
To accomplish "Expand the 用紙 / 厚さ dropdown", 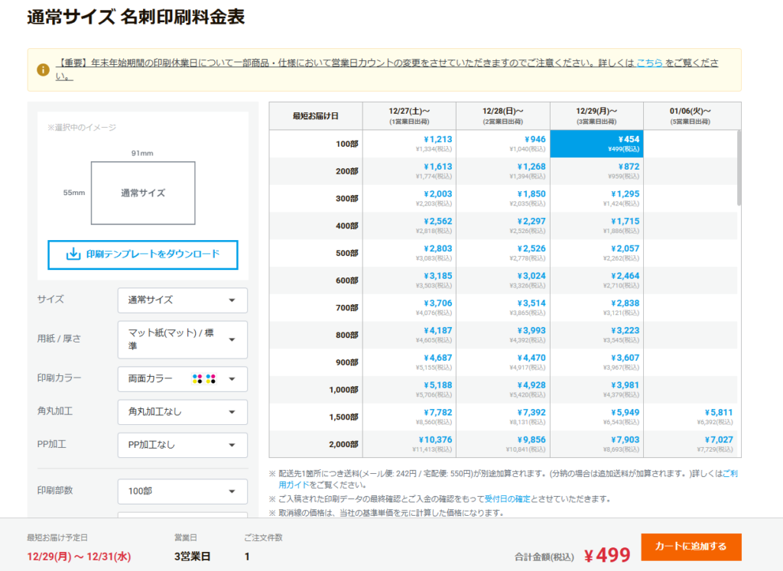I will (x=182, y=339).
